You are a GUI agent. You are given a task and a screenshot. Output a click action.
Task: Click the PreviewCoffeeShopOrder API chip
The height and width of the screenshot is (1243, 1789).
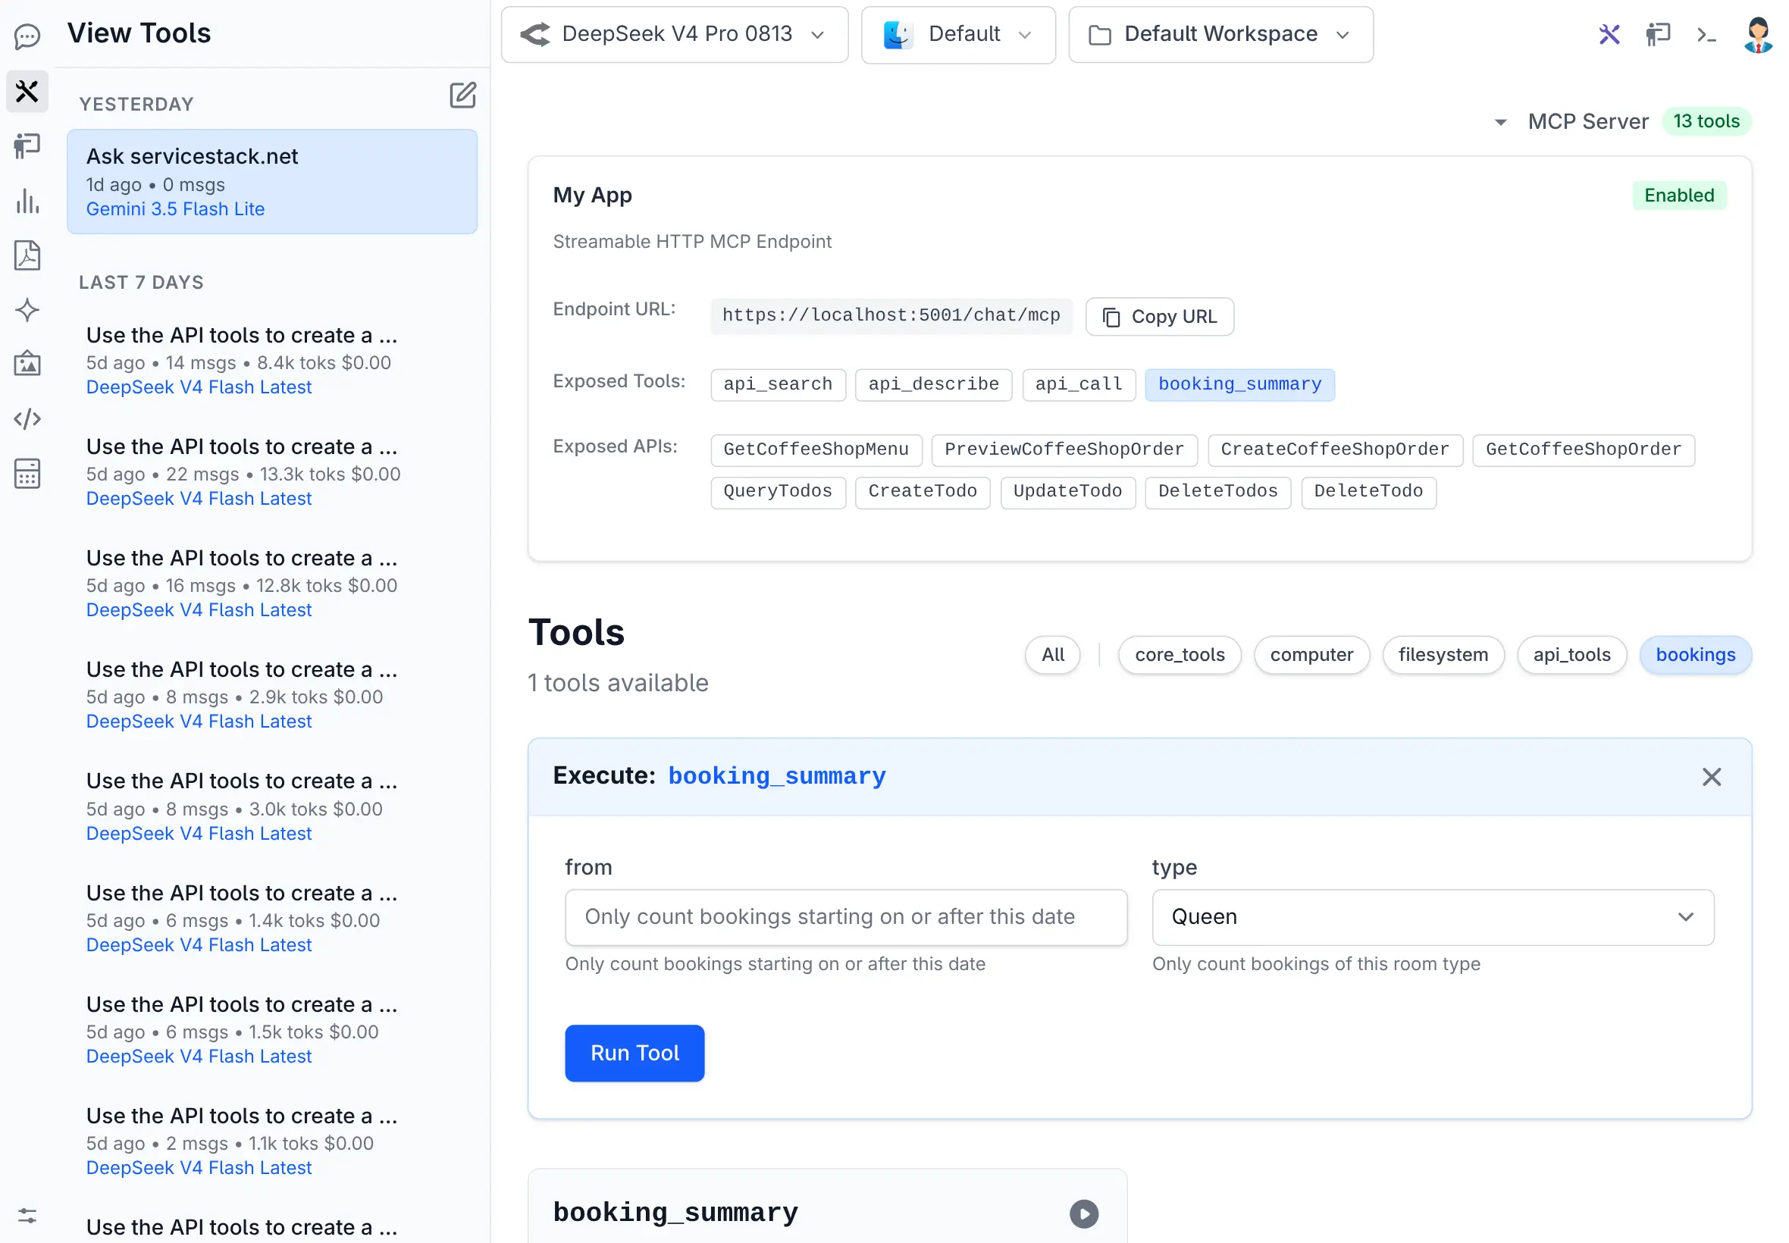pos(1064,450)
